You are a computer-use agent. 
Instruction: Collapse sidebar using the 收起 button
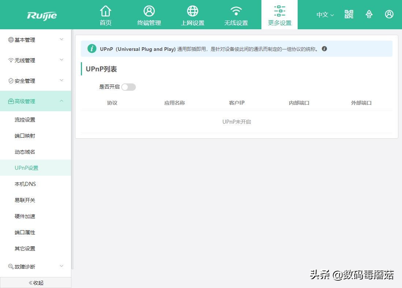coord(36,282)
